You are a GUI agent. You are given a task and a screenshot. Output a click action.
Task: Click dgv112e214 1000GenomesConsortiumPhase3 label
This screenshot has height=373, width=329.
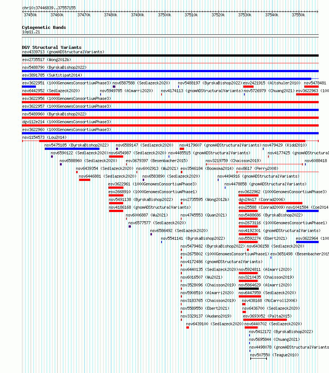(67, 122)
